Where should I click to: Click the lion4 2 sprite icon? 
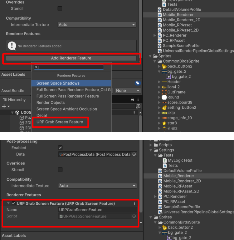(164, 87)
